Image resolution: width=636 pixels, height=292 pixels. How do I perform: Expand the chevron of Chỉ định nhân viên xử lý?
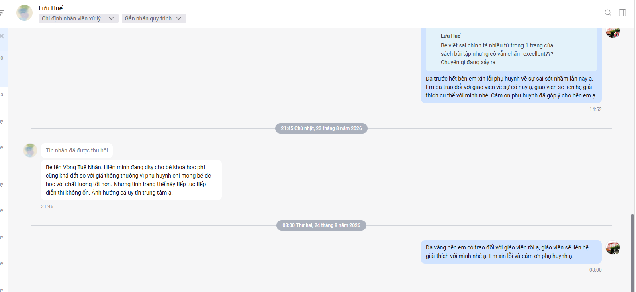point(111,18)
